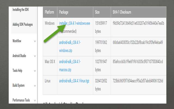This screenshot has height=109, width=174.
Task: Select the Workflow label in sidebar
Action: 17,41
